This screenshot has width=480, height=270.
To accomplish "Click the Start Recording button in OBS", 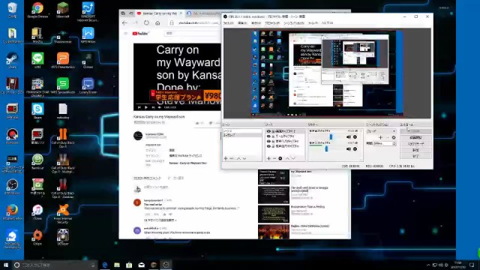I will click(x=415, y=137).
